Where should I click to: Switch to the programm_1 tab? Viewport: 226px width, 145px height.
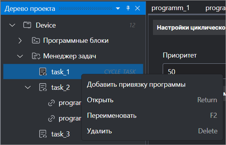pos(170,8)
